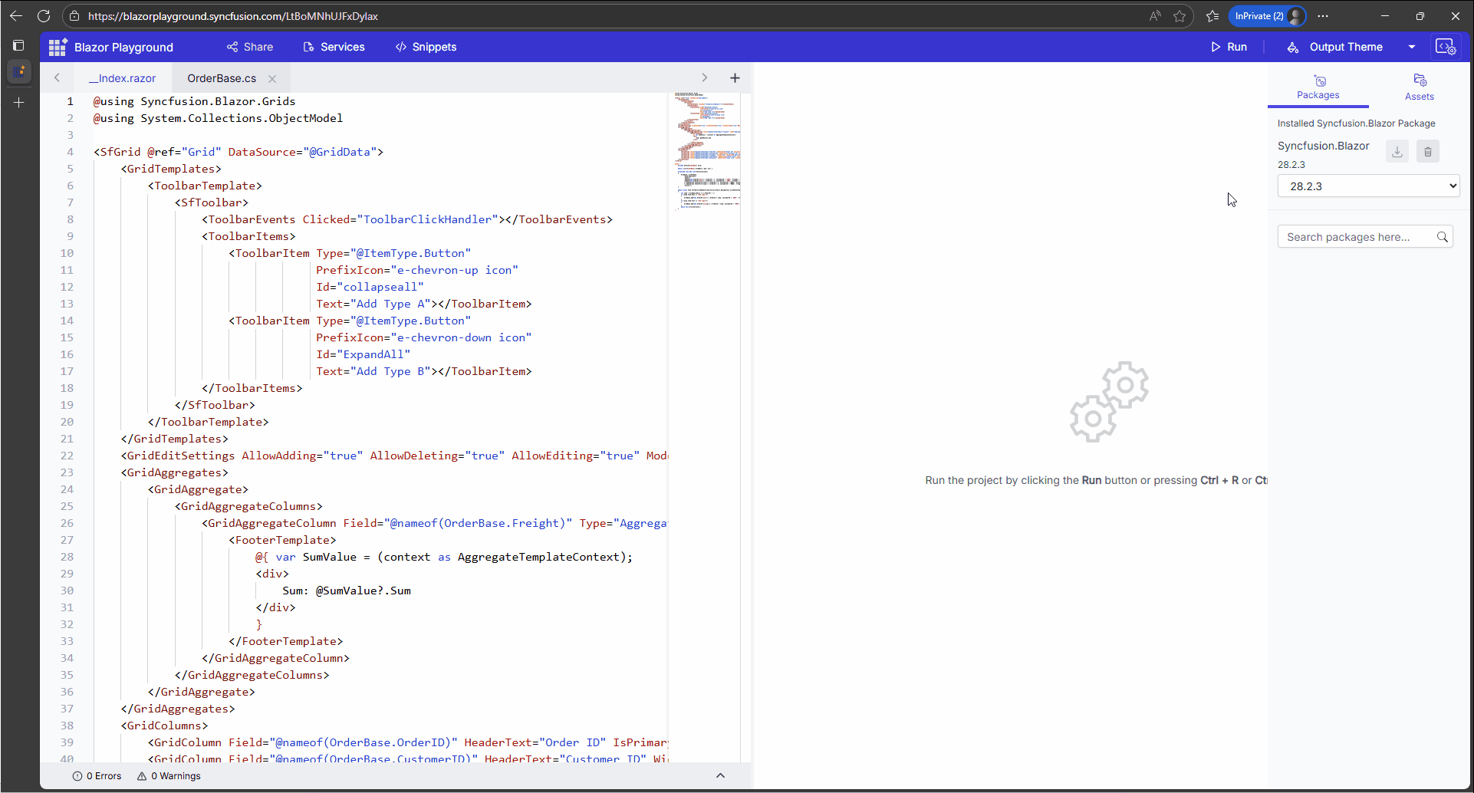
Task: Switch to the __Index.razor tab
Action: 123,78
